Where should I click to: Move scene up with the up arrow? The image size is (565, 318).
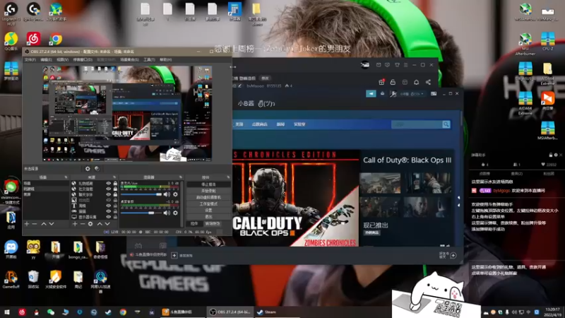44,224
